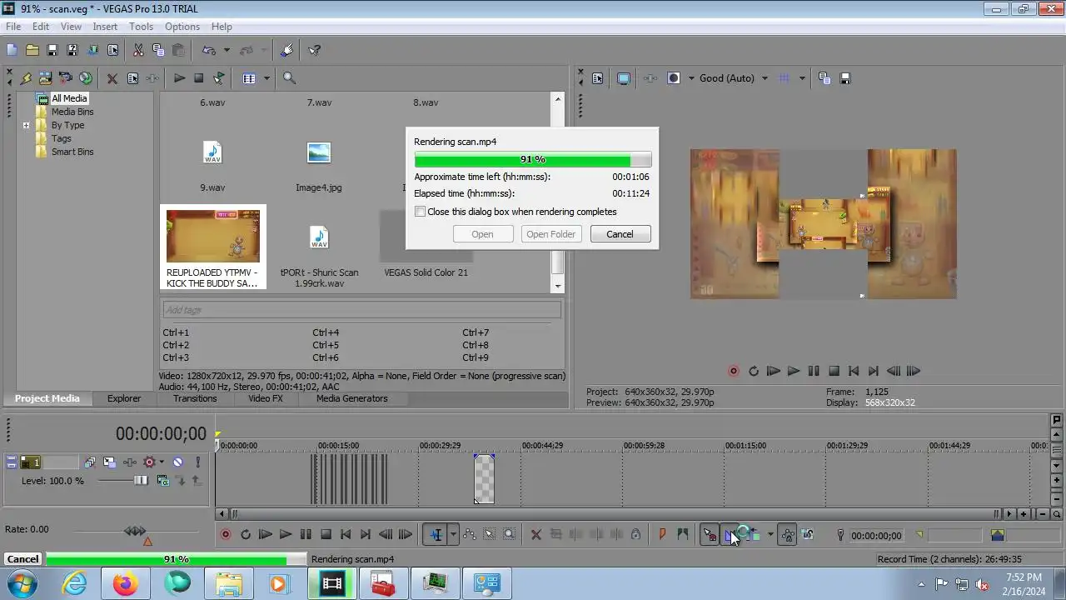1066x600 pixels.
Task: Click the playback Rate scrub slider
Action: [135, 531]
